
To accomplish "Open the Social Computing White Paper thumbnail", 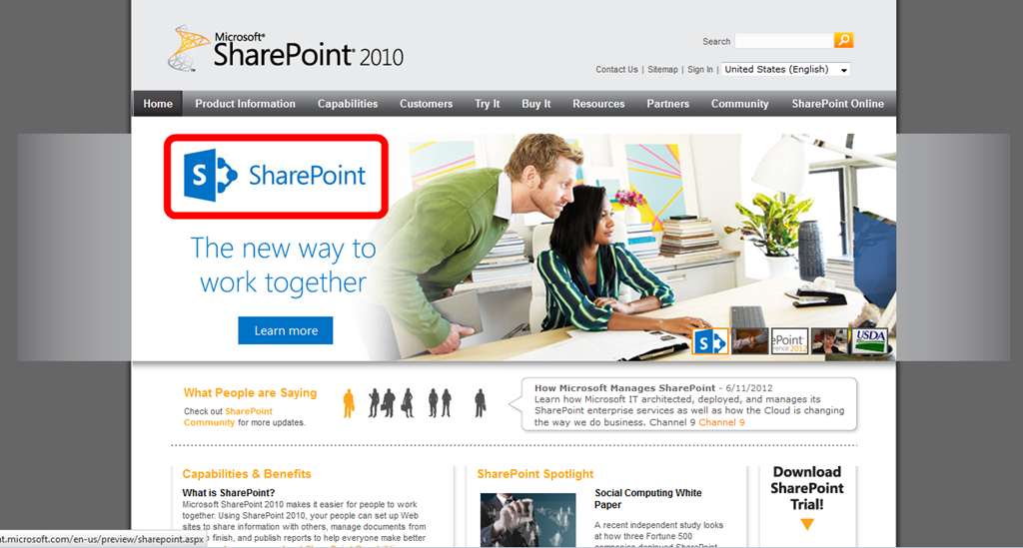I will tap(527, 520).
